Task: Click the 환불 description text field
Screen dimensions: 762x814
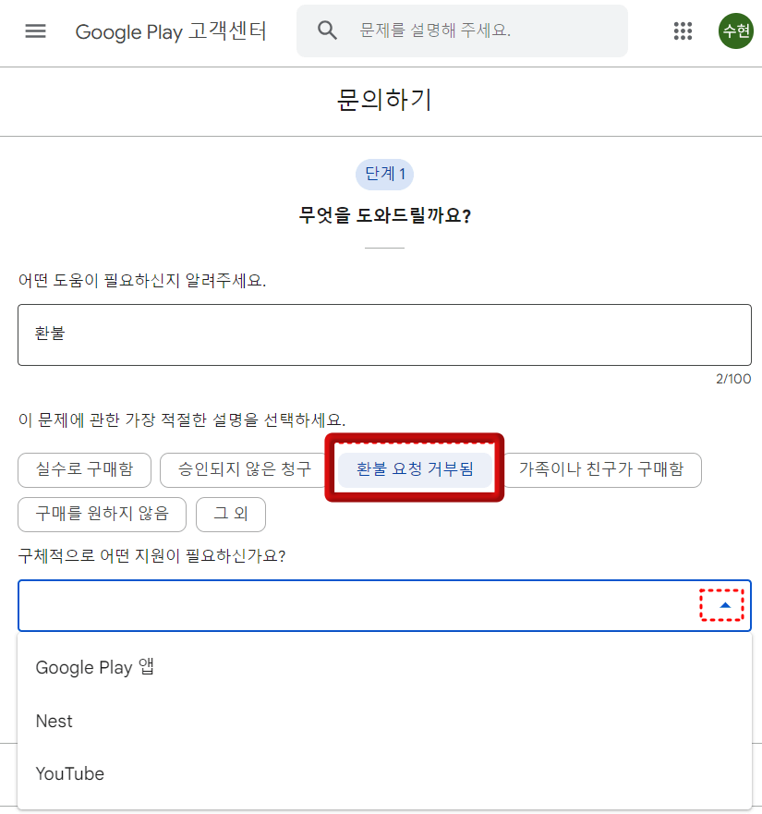Action: click(x=383, y=333)
